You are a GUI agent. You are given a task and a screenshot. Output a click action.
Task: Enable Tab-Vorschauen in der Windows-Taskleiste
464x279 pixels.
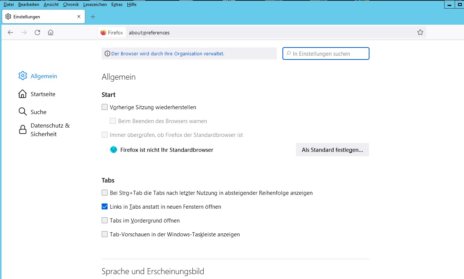point(105,234)
